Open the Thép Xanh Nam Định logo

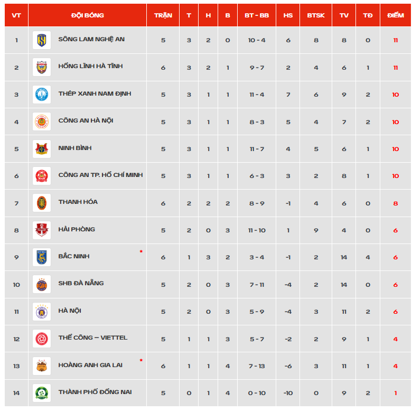coord(42,95)
